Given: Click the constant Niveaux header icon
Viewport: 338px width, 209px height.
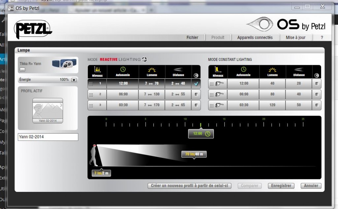Looking at the screenshot, I should coord(218,69).
